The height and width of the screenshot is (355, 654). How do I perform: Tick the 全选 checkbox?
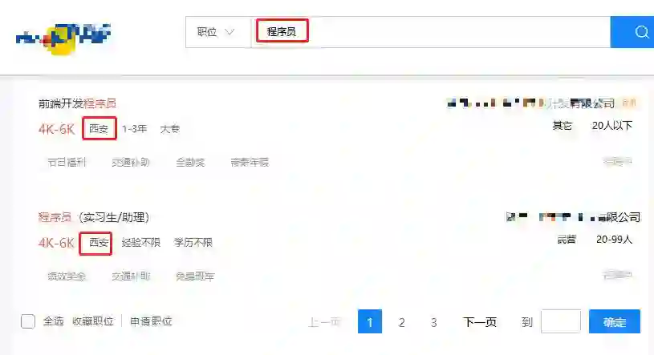pos(28,321)
